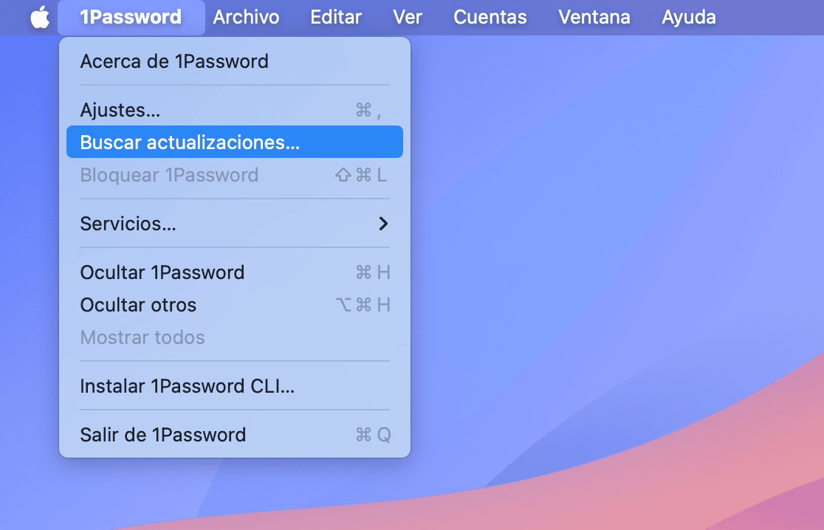
Task: Close the open 1Password app menu title
Action: coord(131,17)
